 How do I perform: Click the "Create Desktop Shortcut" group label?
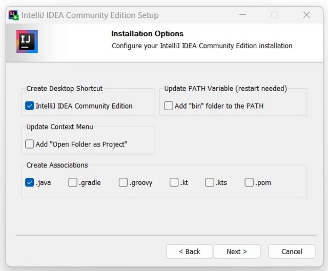(x=65, y=89)
